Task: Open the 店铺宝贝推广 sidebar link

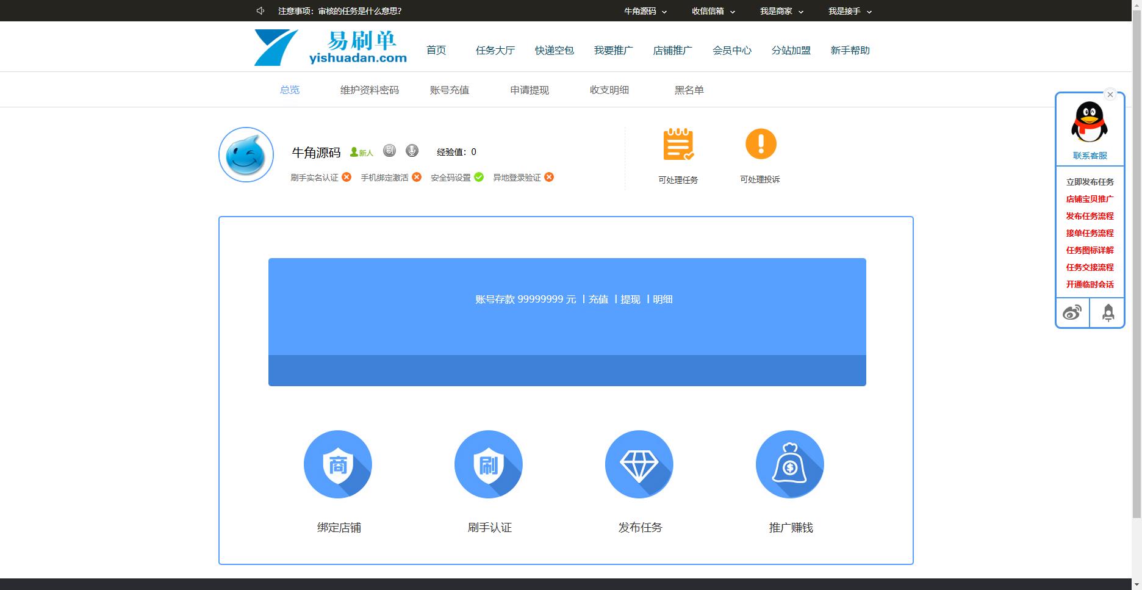Action: (x=1090, y=199)
